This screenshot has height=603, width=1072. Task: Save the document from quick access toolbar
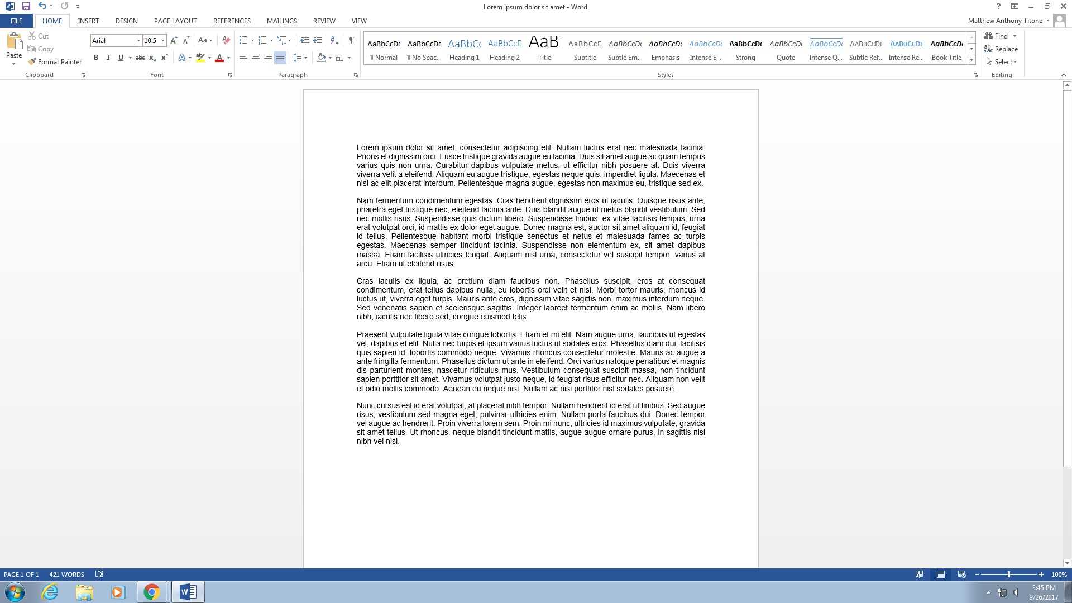point(26,6)
